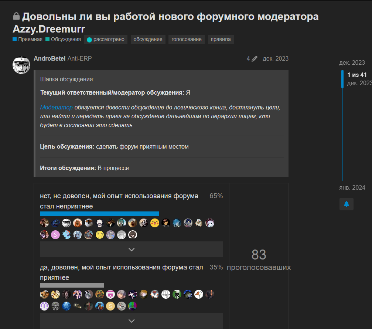Click the Rainbow Dash pony voter avatar
Viewport: 372px width, 329px height.
66,234
